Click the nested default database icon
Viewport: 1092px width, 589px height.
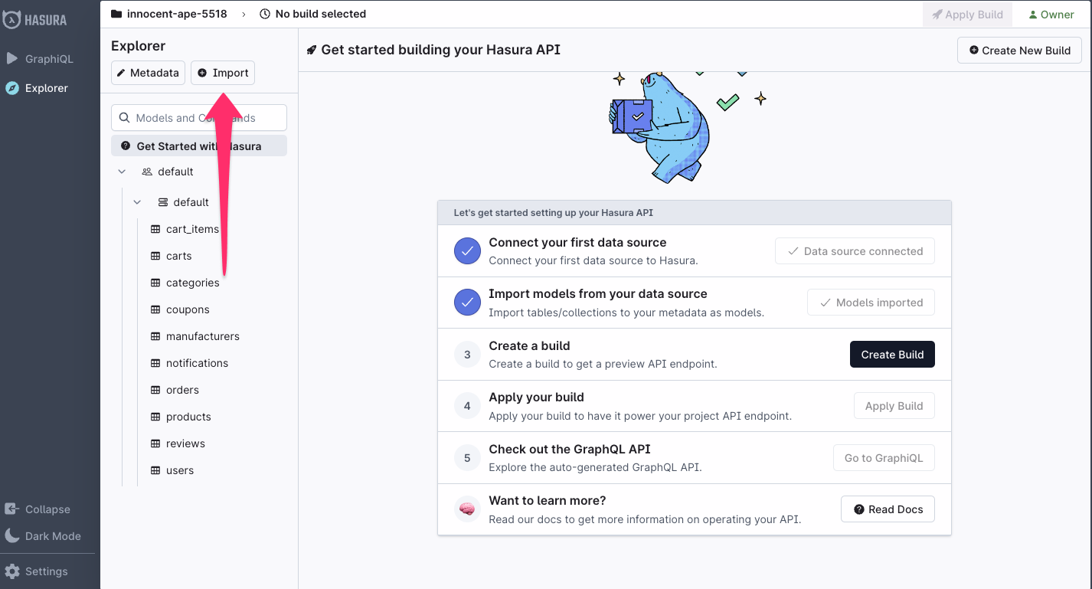point(162,202)
